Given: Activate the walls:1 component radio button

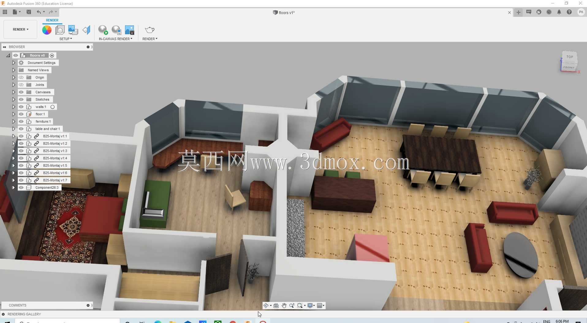Looking at the screenshot, I should coord(53,107).
